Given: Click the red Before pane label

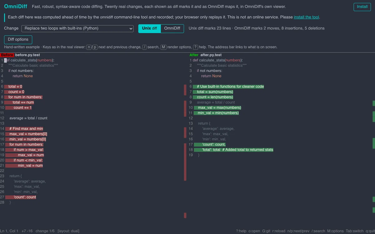Looking at the screenshot, I should click(x=7, y=55).
